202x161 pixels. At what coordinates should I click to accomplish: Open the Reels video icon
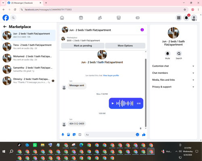81,18
